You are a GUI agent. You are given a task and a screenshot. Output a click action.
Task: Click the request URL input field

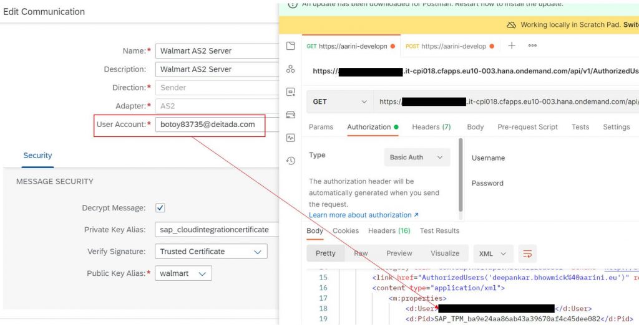[x=506, y=101]
